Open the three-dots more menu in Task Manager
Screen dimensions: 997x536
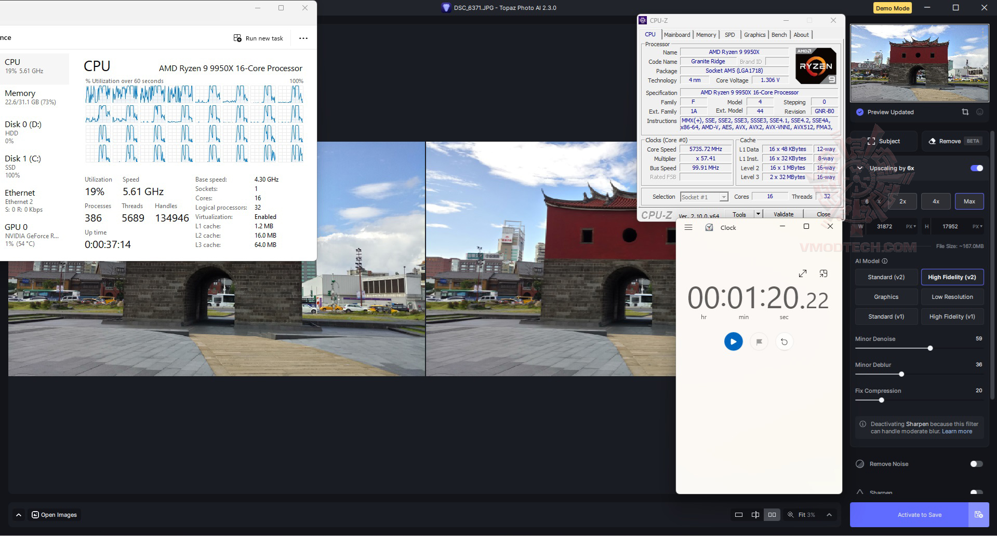tap(303, 38)
